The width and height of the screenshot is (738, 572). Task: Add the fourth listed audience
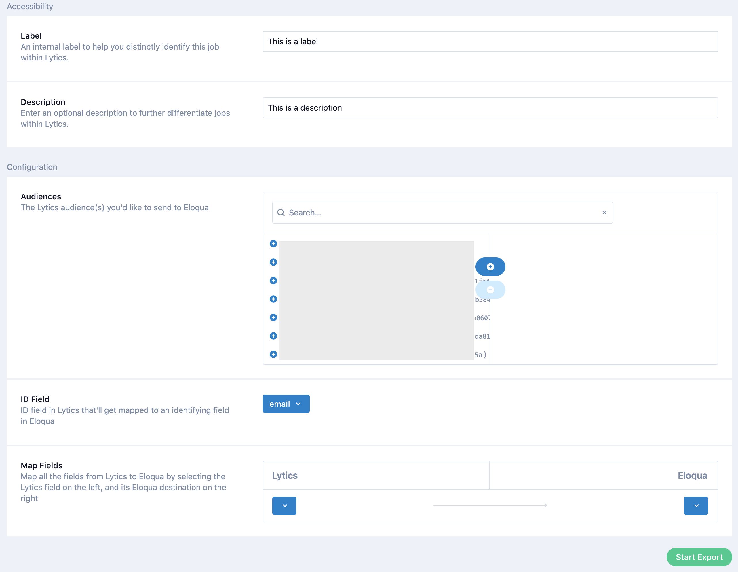273,299
